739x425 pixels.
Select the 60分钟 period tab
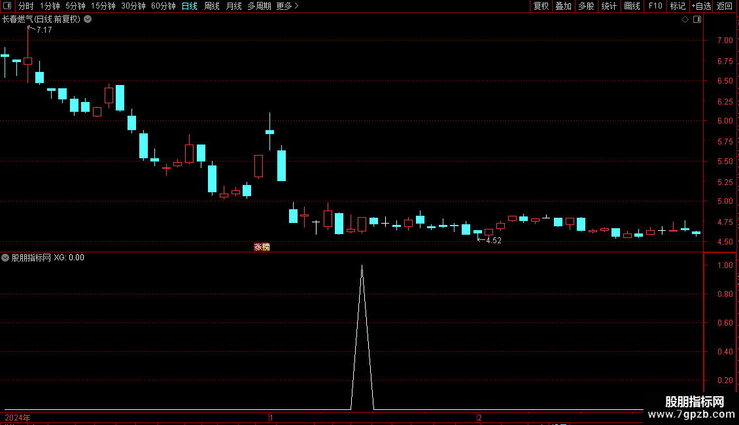(x=163, y=6)
